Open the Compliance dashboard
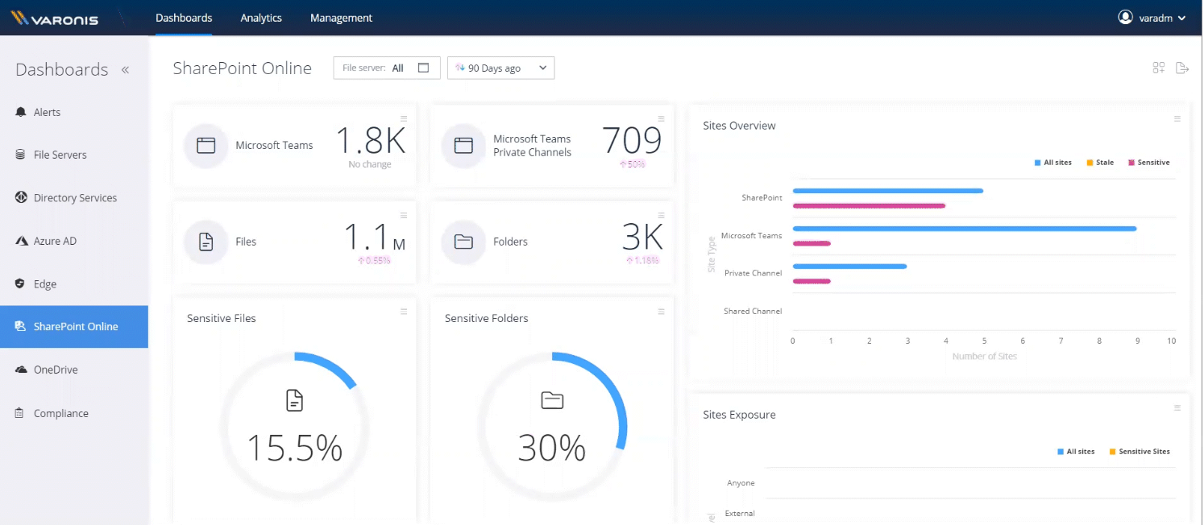Screen dimensions: 1204x525 [x=60, y=412]
